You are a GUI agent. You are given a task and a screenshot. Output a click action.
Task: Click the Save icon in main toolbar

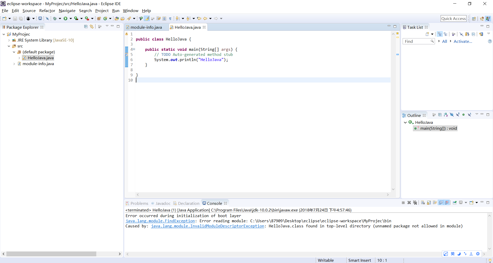click(x=15, y=18)
